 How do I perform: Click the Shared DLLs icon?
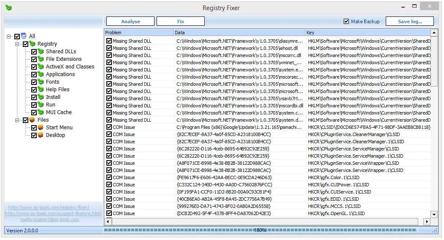41,51
